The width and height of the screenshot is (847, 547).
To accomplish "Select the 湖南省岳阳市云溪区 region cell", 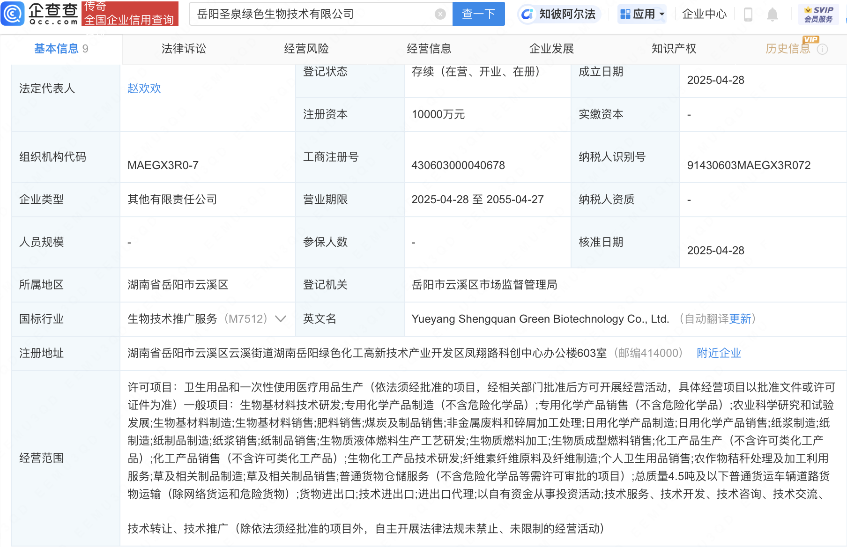I will pos(178,285).
